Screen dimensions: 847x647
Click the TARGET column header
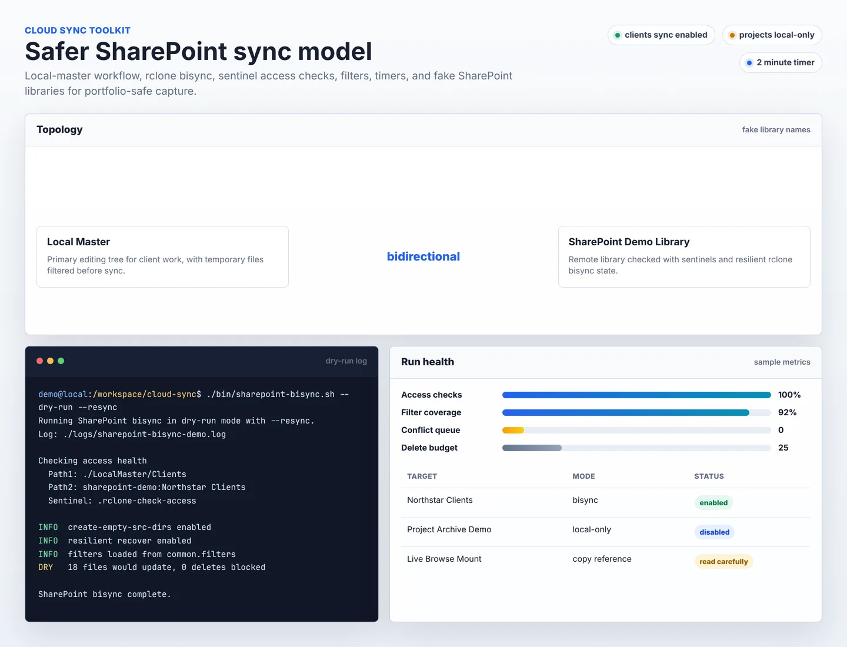[x=422, y=476]
